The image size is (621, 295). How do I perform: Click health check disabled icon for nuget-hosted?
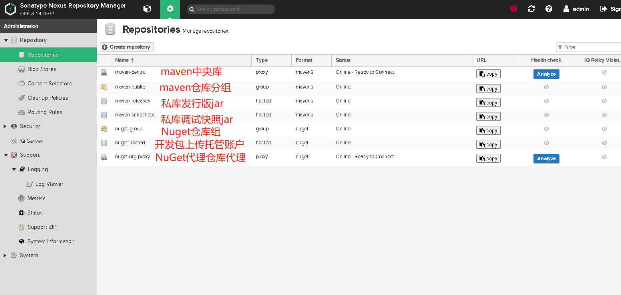(546, 143)
